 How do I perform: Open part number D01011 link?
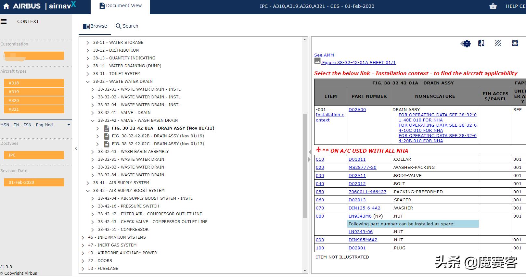(x=357, y=159)
